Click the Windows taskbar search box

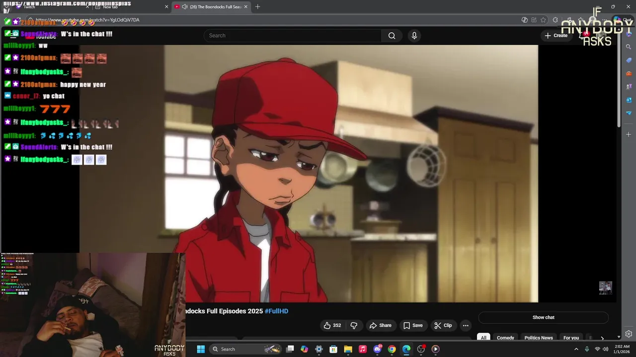(246, 349)
